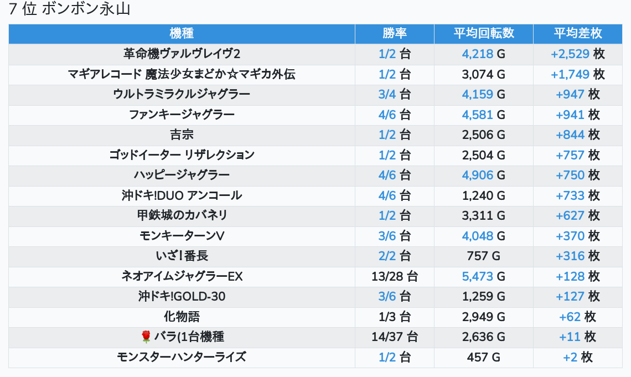Click 4,218 rotations in the ヴァルヴレイヴ2 row

[477, 54]
